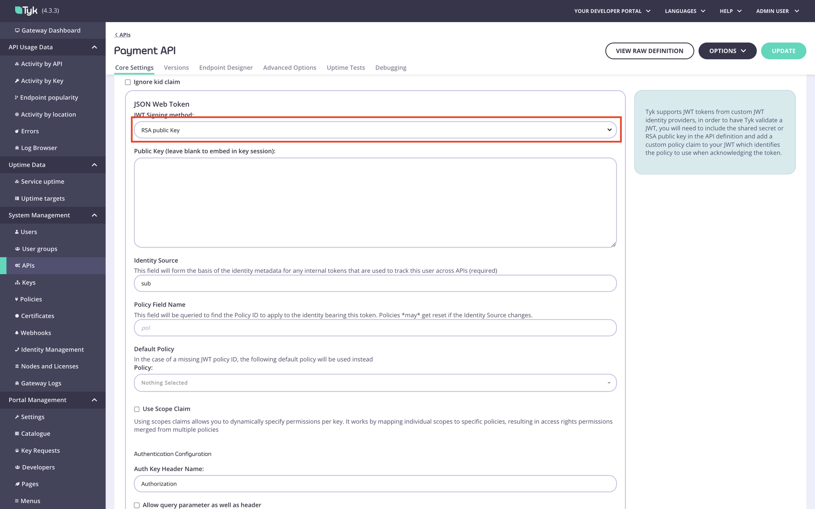Toggle the Ignore kid claim checkbox

click(127, 81)
